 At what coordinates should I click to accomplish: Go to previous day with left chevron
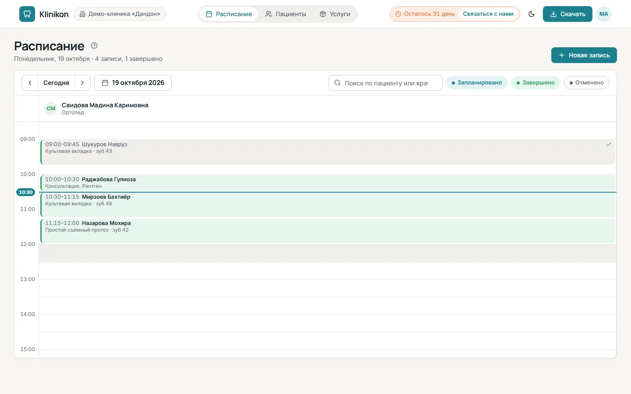(x=30, y=83)
